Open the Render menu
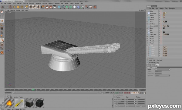 pos(66,3)
